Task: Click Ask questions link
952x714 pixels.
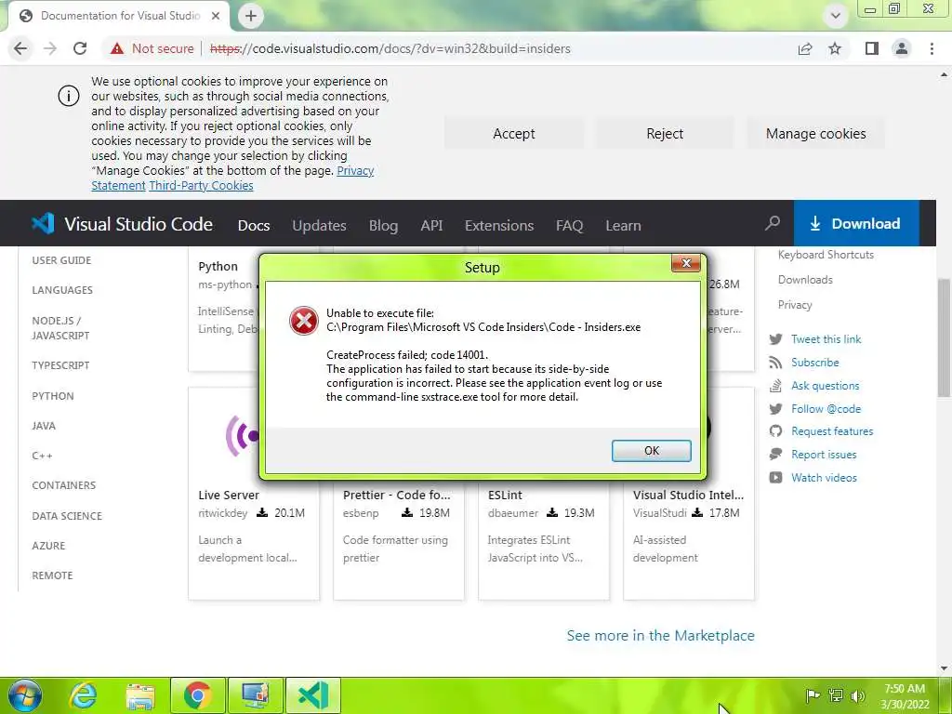Action: (826, 386)
